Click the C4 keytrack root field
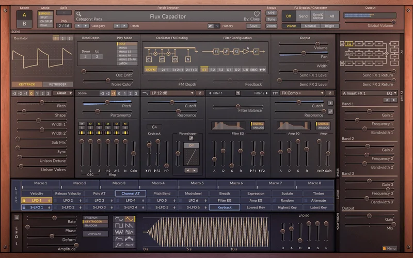Viewport: 413px width, 258px height. [x=154, y=127]
